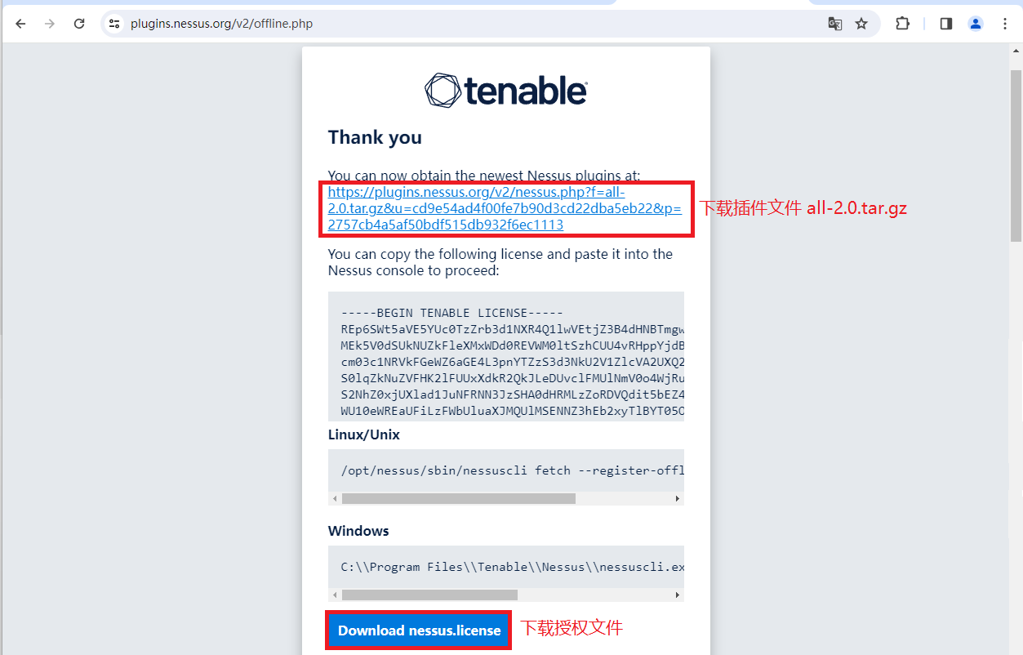Open the extensions puzzle icon
Screen dimensions: 1023x655
[902, 24]
